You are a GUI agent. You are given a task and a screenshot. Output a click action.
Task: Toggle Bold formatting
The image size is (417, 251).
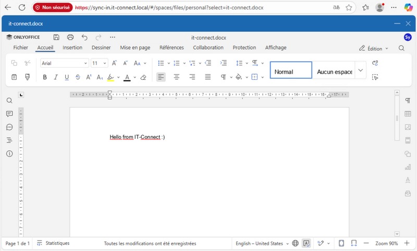(45, 77)
